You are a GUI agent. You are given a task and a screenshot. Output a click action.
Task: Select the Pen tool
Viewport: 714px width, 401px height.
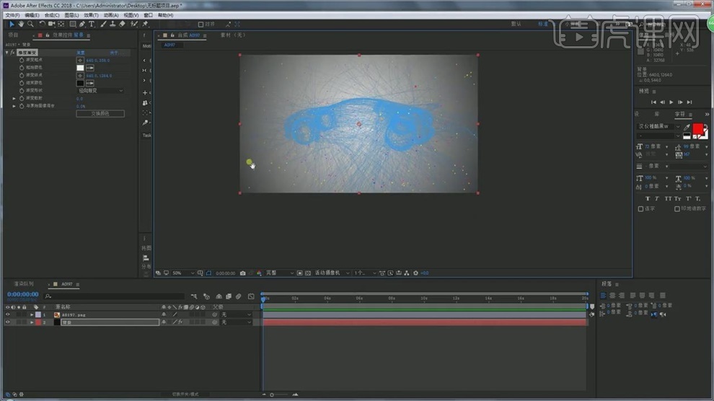(x=82, y=24)
